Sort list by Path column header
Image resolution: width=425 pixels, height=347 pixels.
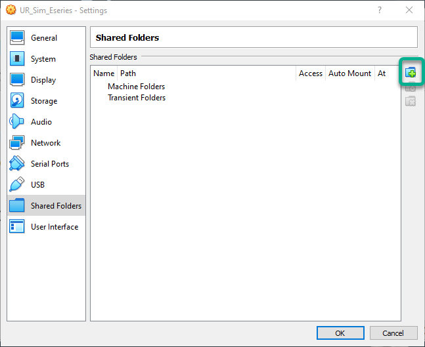click(x=128, y=73)
